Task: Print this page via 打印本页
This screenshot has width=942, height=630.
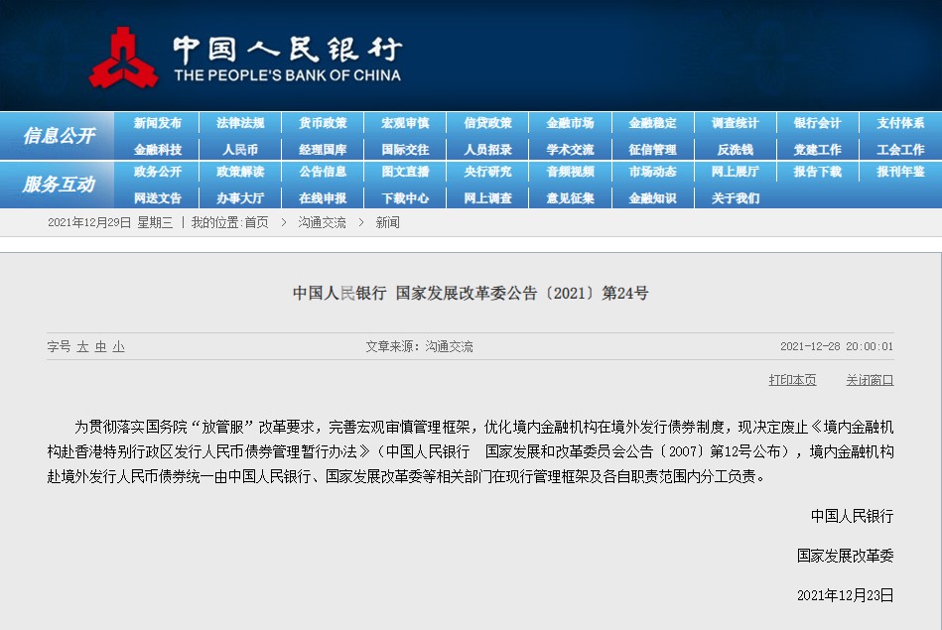Action: coord(792,380)
